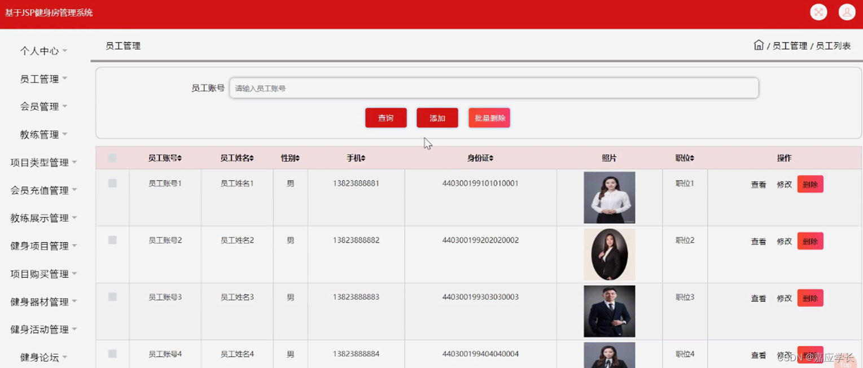This screenshot has height=368, width=863.
Task: Sort by 性别 column arrows
Action: pos(297,159)
